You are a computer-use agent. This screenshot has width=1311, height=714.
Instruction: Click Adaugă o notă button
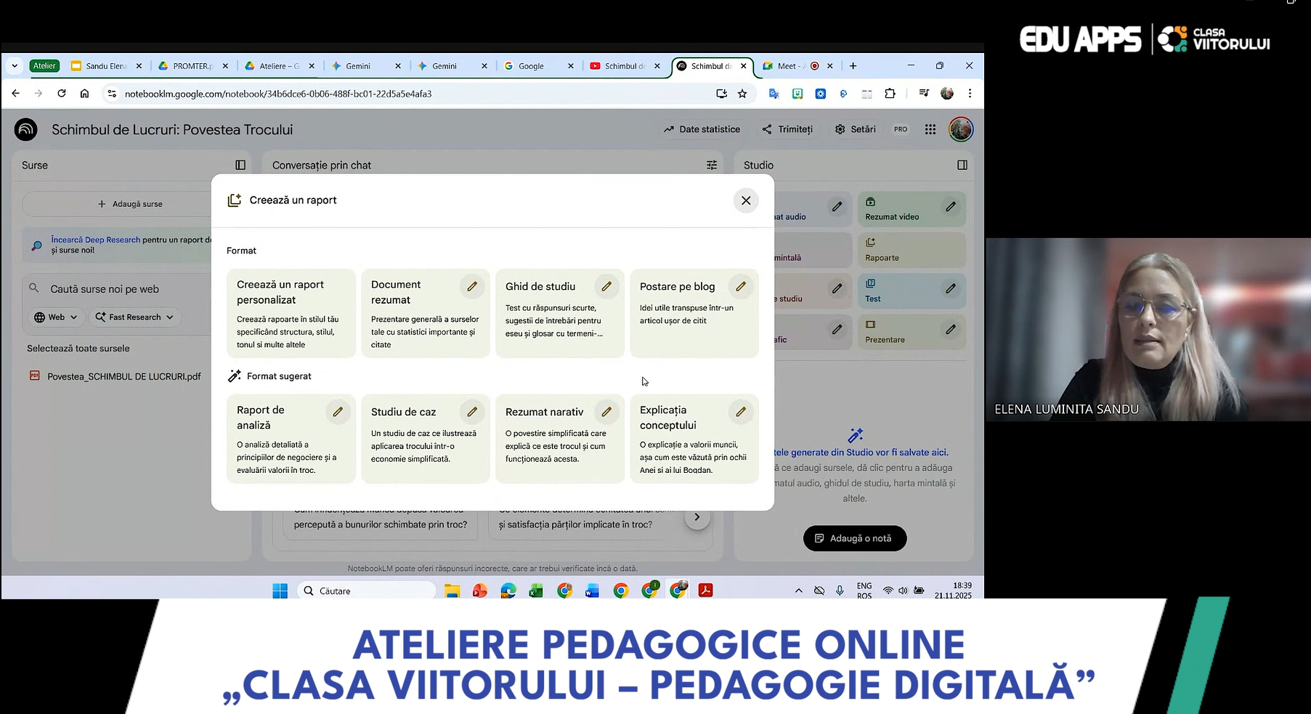click(855, 538)
